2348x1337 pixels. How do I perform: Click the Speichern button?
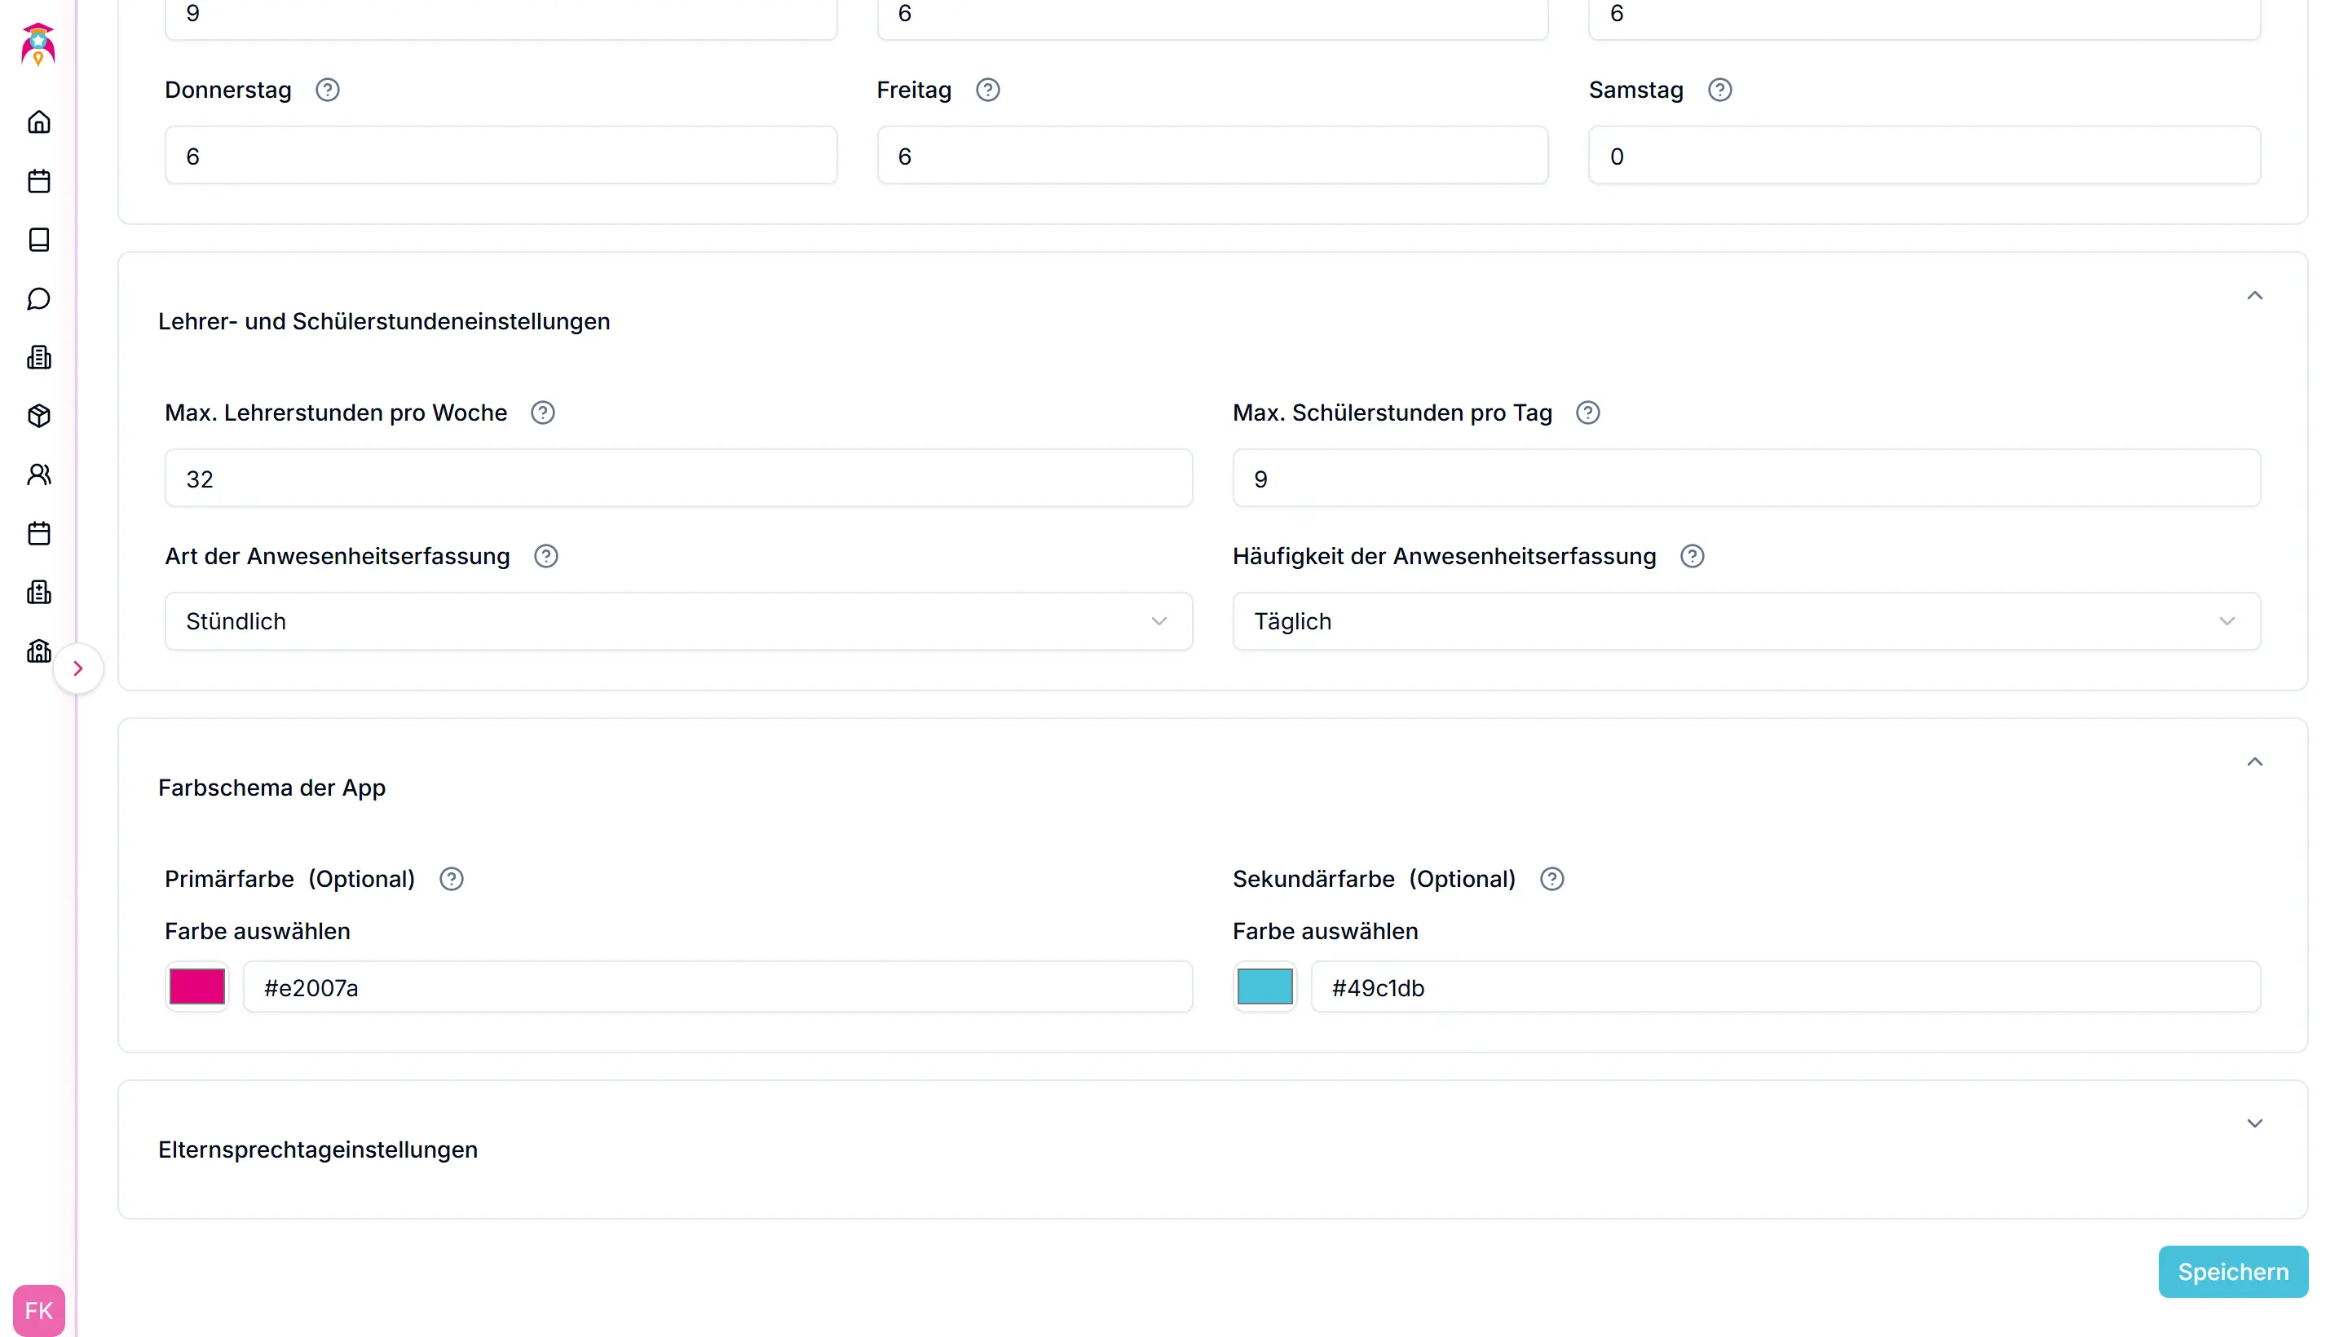tap(2232, 1272)
